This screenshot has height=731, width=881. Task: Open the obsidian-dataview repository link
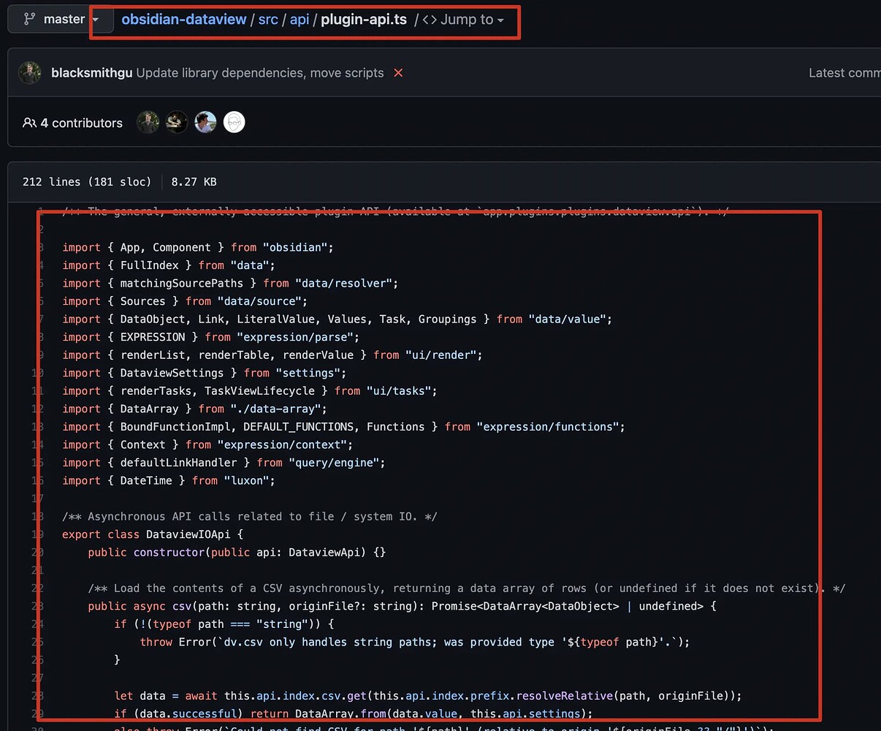pos(183,19)
